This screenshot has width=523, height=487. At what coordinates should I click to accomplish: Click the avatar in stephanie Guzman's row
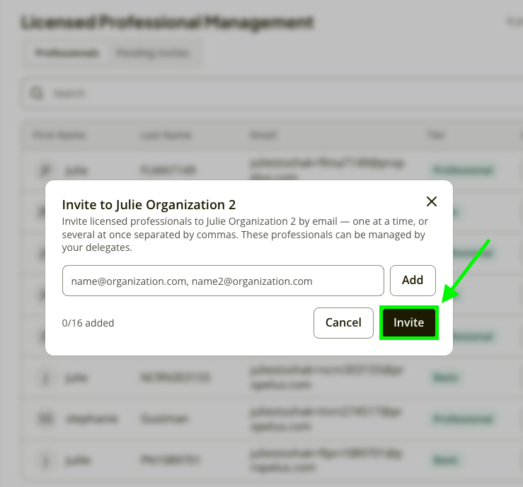click(46, 418)
